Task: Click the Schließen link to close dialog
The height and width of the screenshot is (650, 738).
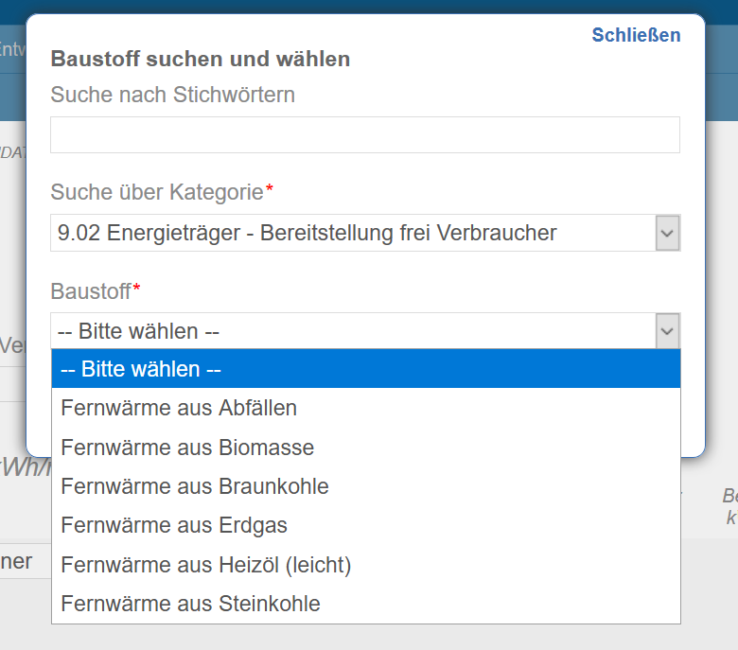Action: [636, 35]
